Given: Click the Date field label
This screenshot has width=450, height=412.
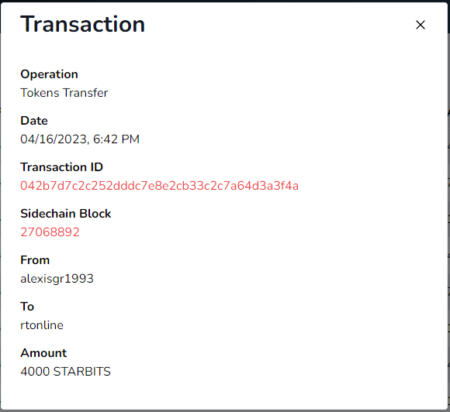Looking at the screenshot, I should tap(34, 121).
